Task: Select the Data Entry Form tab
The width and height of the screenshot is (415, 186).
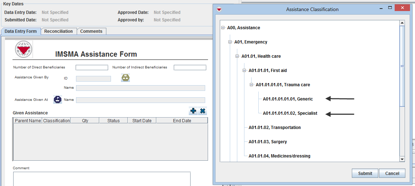Action: point(21,31)
